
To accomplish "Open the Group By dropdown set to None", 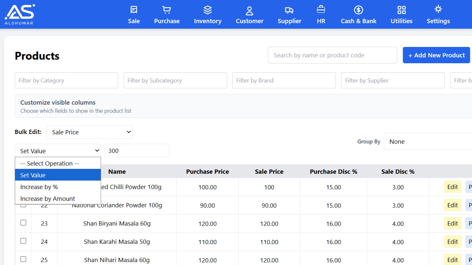I will coord(428,141).
